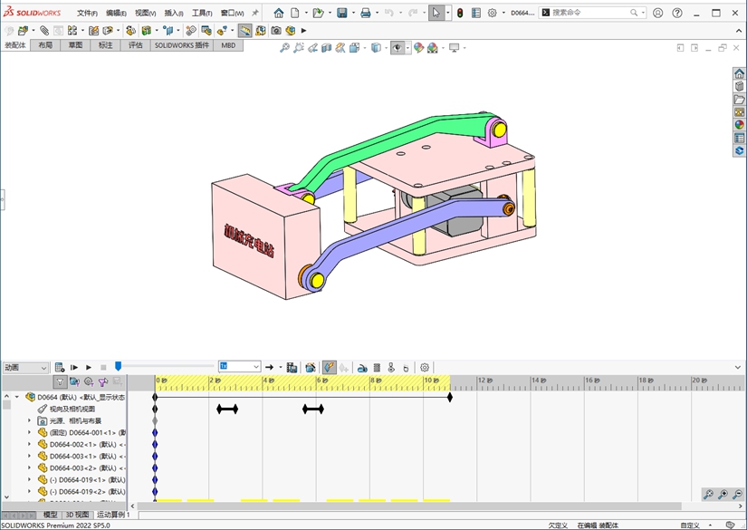Toggle hide/show items in the view toolbar
Image resolution: width=747 pixels, height=530 pixels.
[x=397, y=48]
